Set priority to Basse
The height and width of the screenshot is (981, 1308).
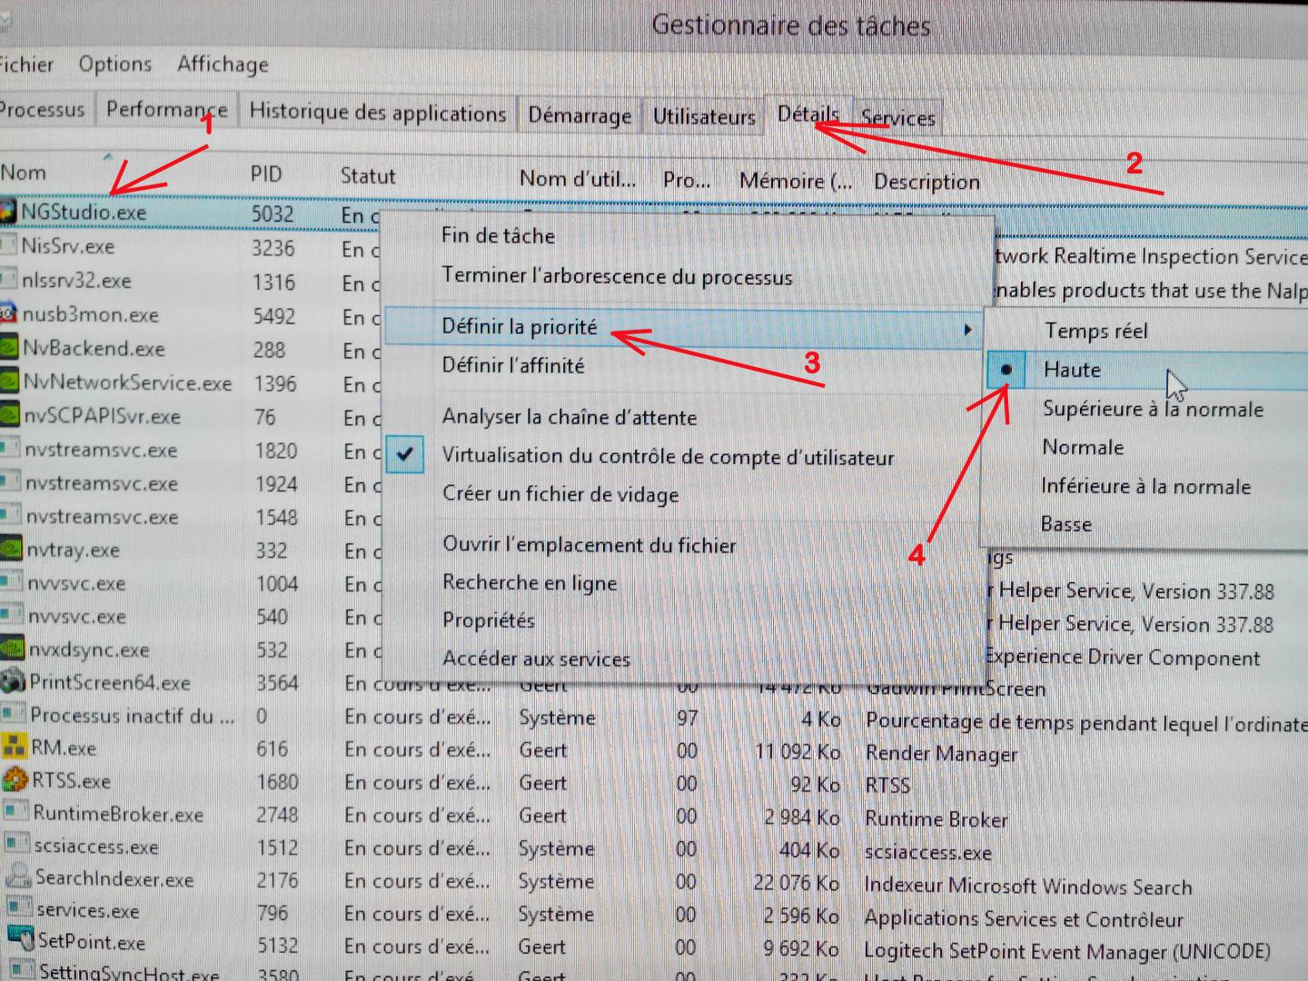[x=1066, y=524]
